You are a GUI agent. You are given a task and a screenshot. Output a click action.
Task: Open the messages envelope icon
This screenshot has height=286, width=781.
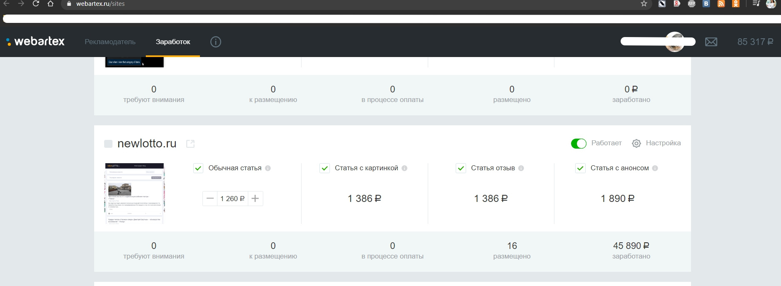pyautogui.click(x=711, y=42)
